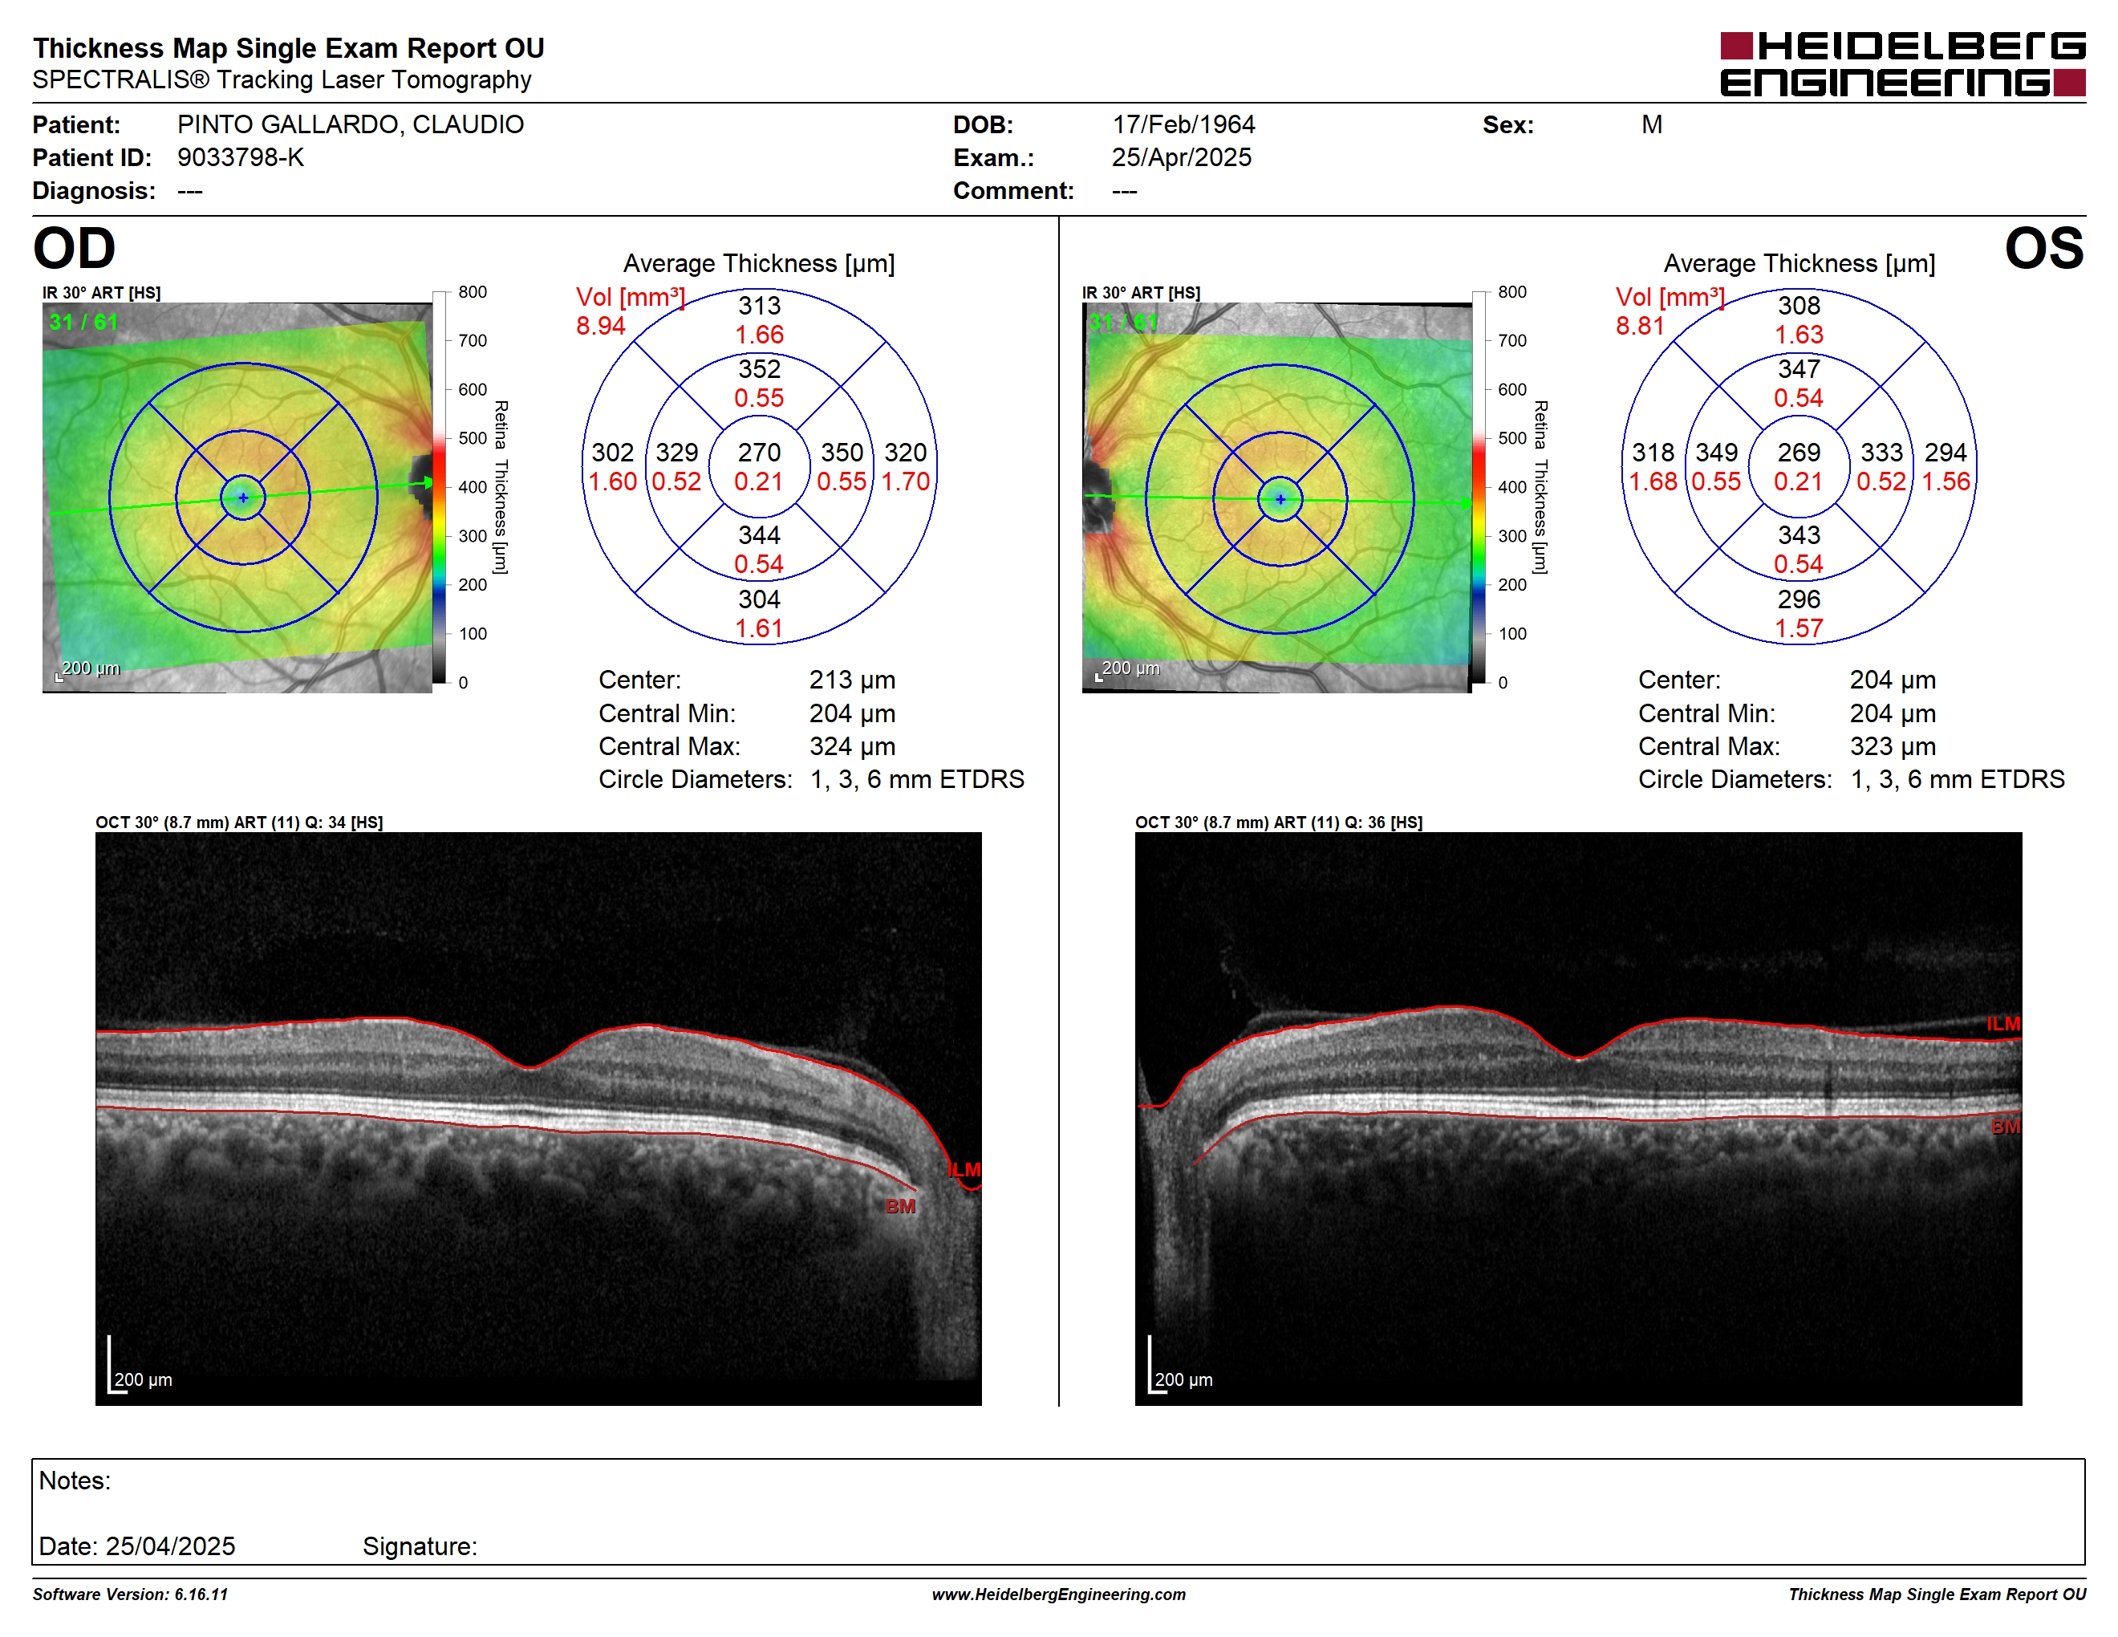Open the OD infrared fundus thickness map
This screenshot has width=2118, height=1637.
[237, 498]
